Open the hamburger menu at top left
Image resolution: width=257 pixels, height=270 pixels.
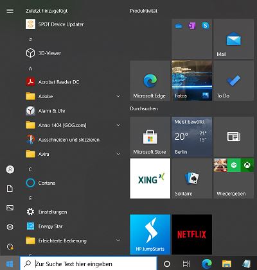point(10,11)
